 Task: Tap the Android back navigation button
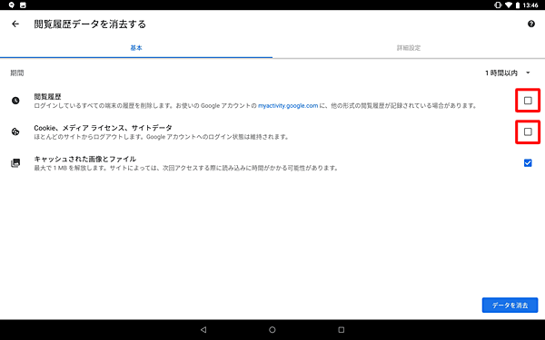203,330
